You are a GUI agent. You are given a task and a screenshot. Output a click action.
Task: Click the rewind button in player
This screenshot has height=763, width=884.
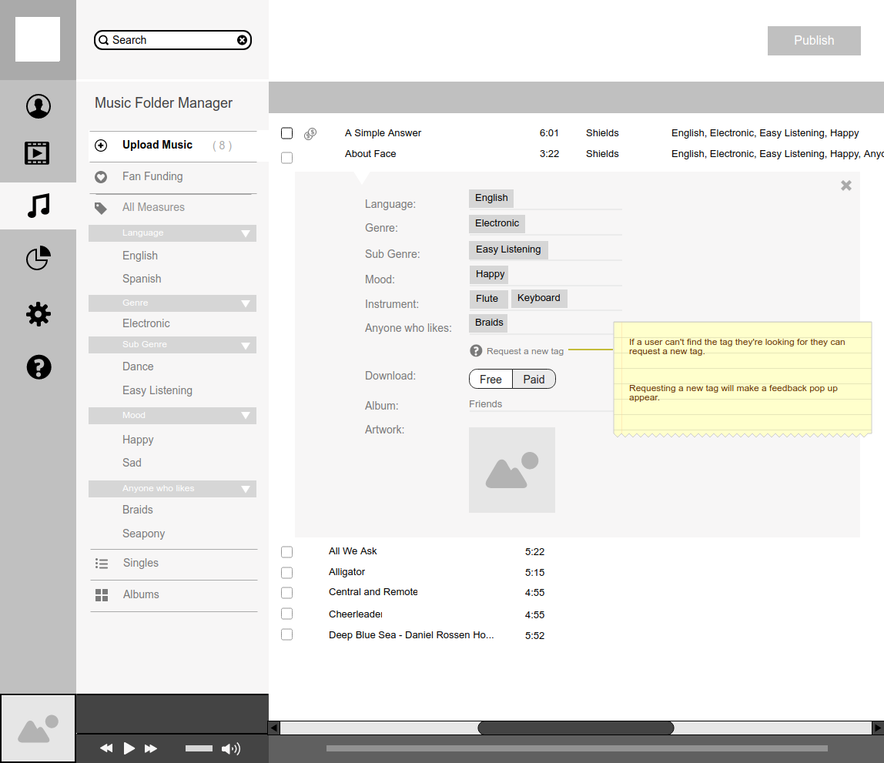pos(106,748)
